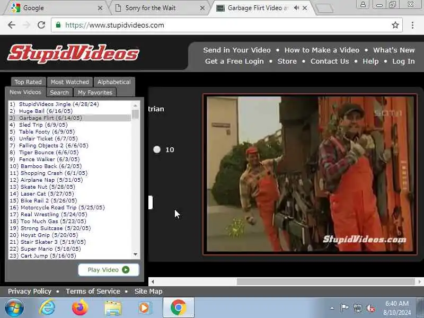Screen dimensions: 424x318
Task: Click the StupidVideos logo
Action: 73,54
